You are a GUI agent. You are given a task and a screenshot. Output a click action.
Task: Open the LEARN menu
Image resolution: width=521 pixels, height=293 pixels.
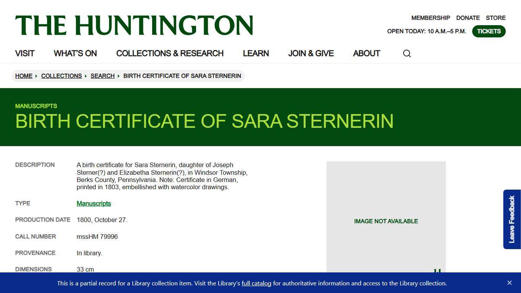point(256,53)
